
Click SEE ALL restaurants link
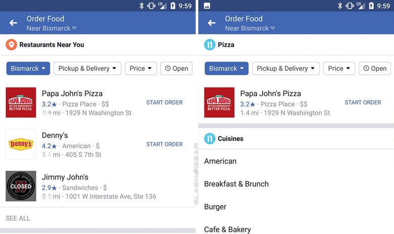18,218
